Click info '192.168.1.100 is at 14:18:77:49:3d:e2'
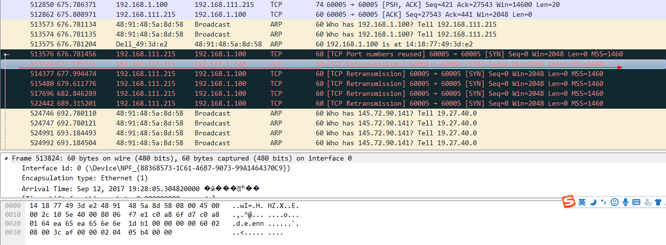The width and height of the screenshot is (666, 245). tap(400, 44)
